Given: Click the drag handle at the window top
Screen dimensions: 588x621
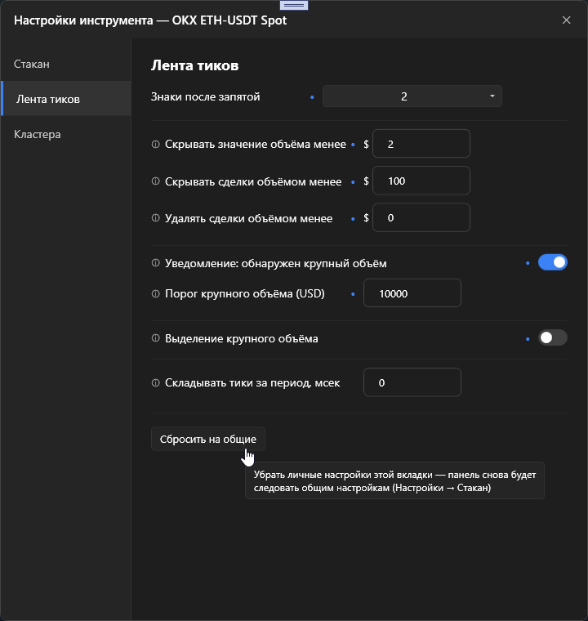Looking at the screenshot, I should tap(294, 5).
